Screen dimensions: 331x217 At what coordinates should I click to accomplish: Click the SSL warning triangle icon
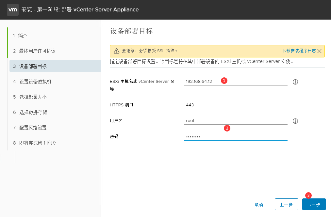[116, 51]
